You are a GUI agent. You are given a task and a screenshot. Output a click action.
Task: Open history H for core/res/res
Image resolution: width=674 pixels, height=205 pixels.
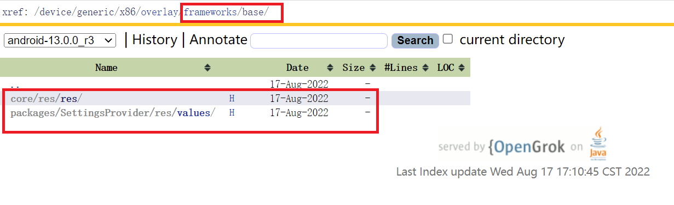232,99
